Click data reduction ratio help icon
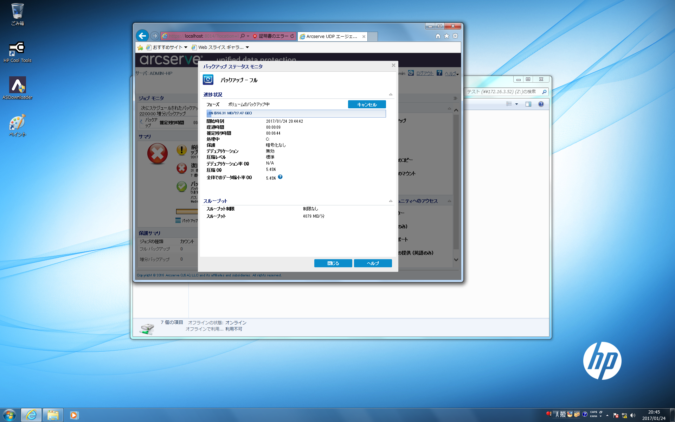This screenshot has width=675, height=422. [x=280, y=177]
